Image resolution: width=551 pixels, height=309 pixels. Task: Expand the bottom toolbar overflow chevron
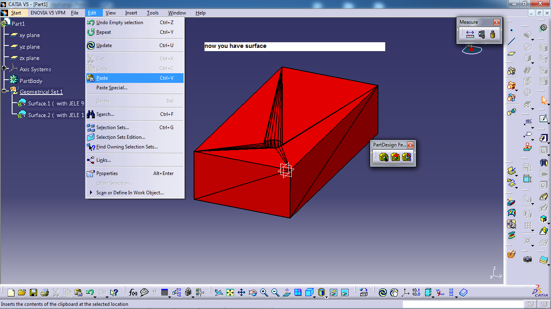[x=526, y=288]
